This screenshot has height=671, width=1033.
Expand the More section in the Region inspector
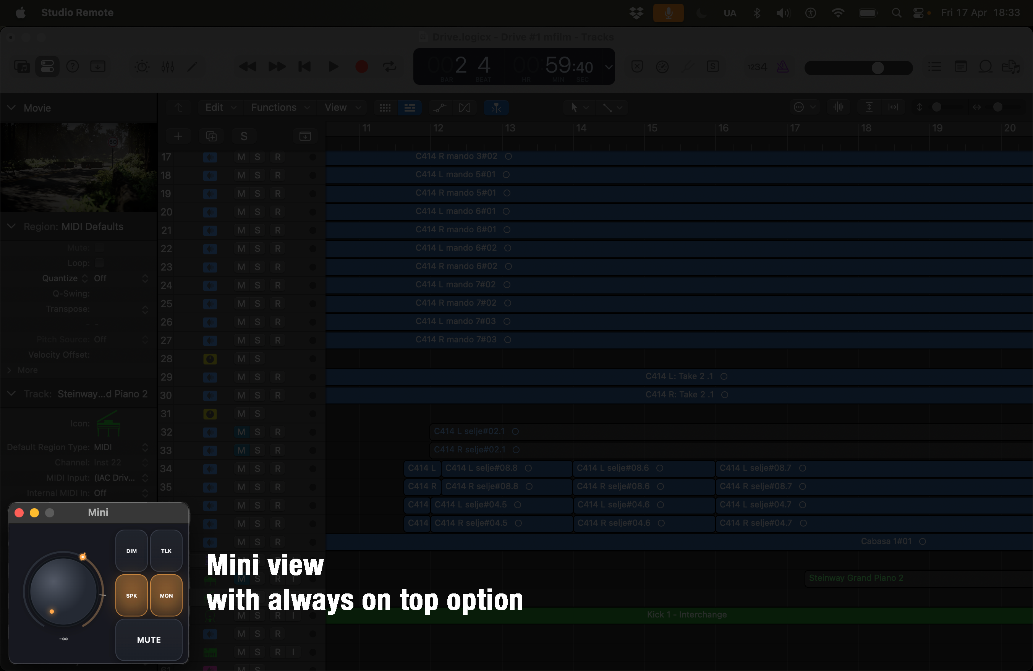(28, 370)
